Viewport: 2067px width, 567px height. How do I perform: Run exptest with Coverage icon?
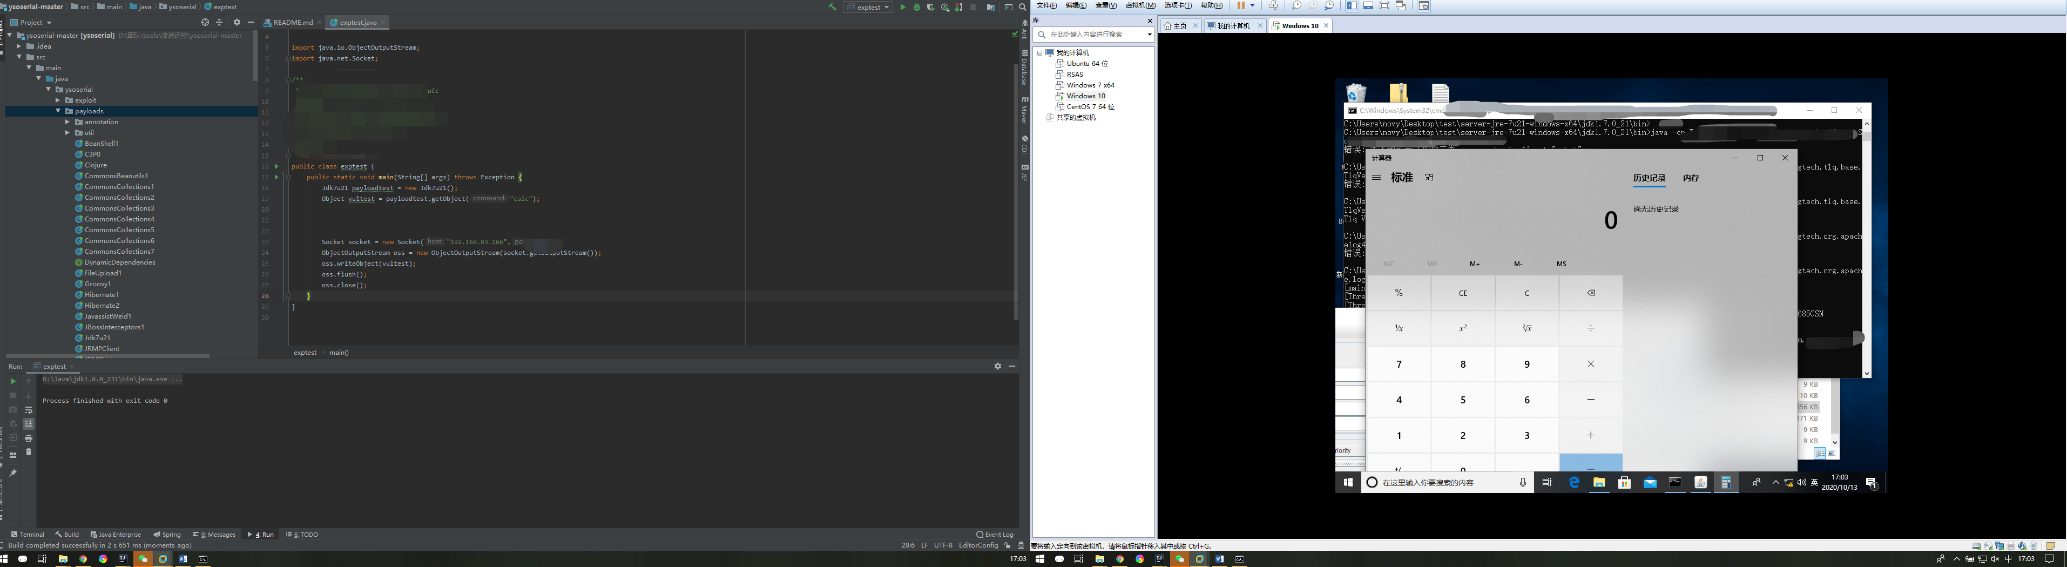coord(930,7)
